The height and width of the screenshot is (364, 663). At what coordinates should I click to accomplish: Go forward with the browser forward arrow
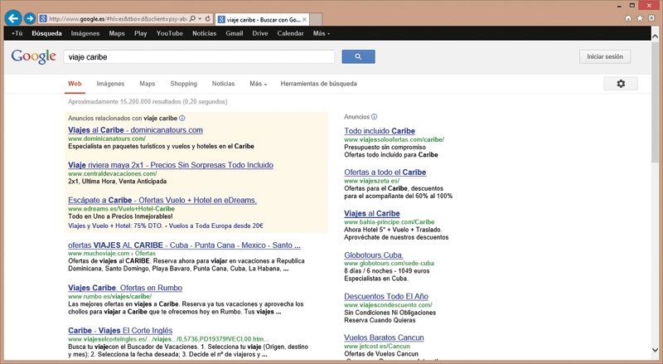coord(30,18)
